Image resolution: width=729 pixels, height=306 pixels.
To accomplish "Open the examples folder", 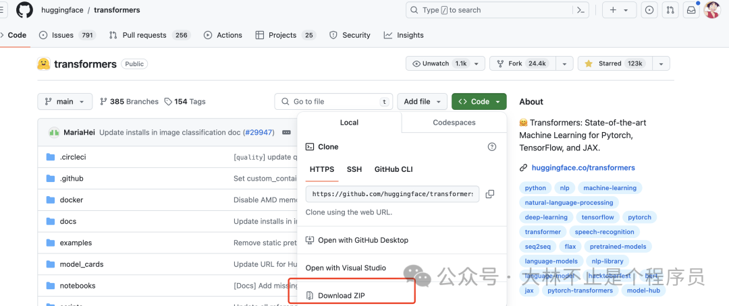I will (x=76, y=243).
